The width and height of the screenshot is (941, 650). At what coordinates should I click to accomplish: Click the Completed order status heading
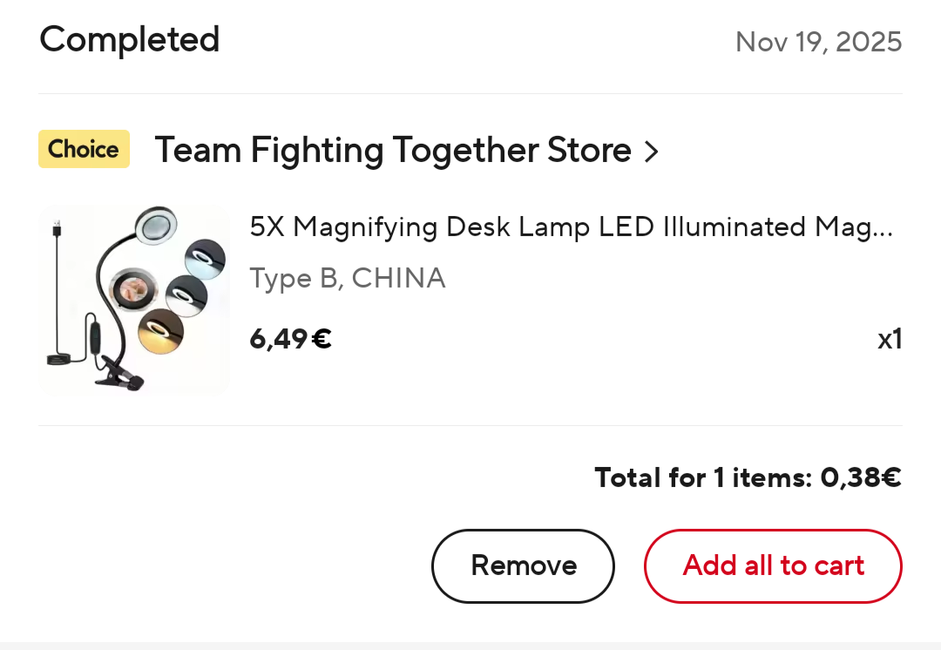tap(130, 40)
